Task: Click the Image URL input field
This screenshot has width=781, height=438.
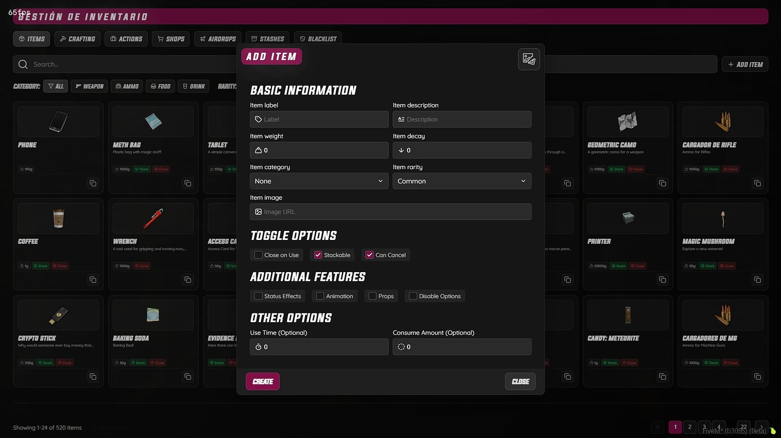Action: [x=390, y=211]
